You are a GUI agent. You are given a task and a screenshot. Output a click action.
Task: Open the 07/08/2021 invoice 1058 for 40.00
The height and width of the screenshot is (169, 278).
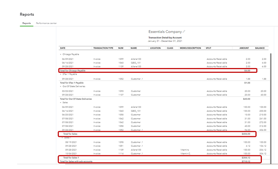(164, 126)
